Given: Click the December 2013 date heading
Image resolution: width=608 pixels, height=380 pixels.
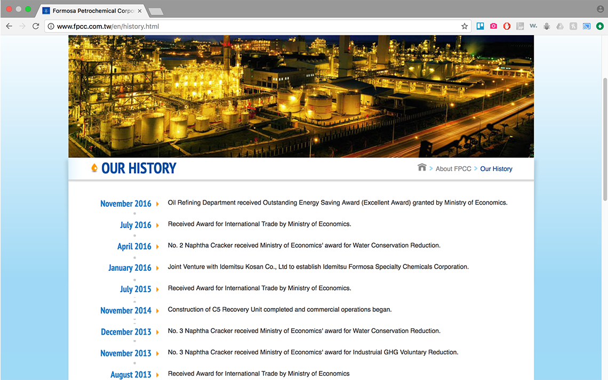Looking at the screenshot, I should click(x=126, y=332).
